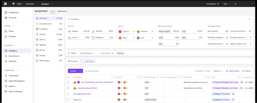Screen dimensions: 257x103
Task: Select the Cloud Accounts category icon
Action: click(37, 24)
